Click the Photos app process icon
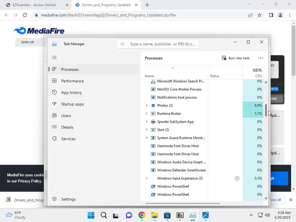This screenshot has height=222, width=296. tap(153, 106)
